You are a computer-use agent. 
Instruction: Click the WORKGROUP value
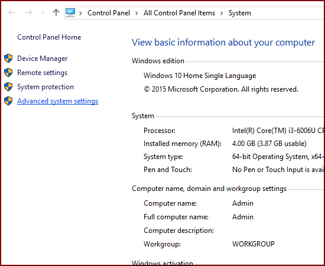pyautogui.click(x=253, y=244)
